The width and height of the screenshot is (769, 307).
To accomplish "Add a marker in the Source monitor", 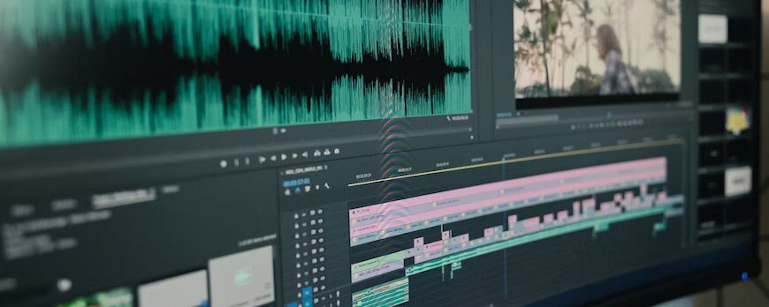I will pyautogui.click(x=223, y=164).
